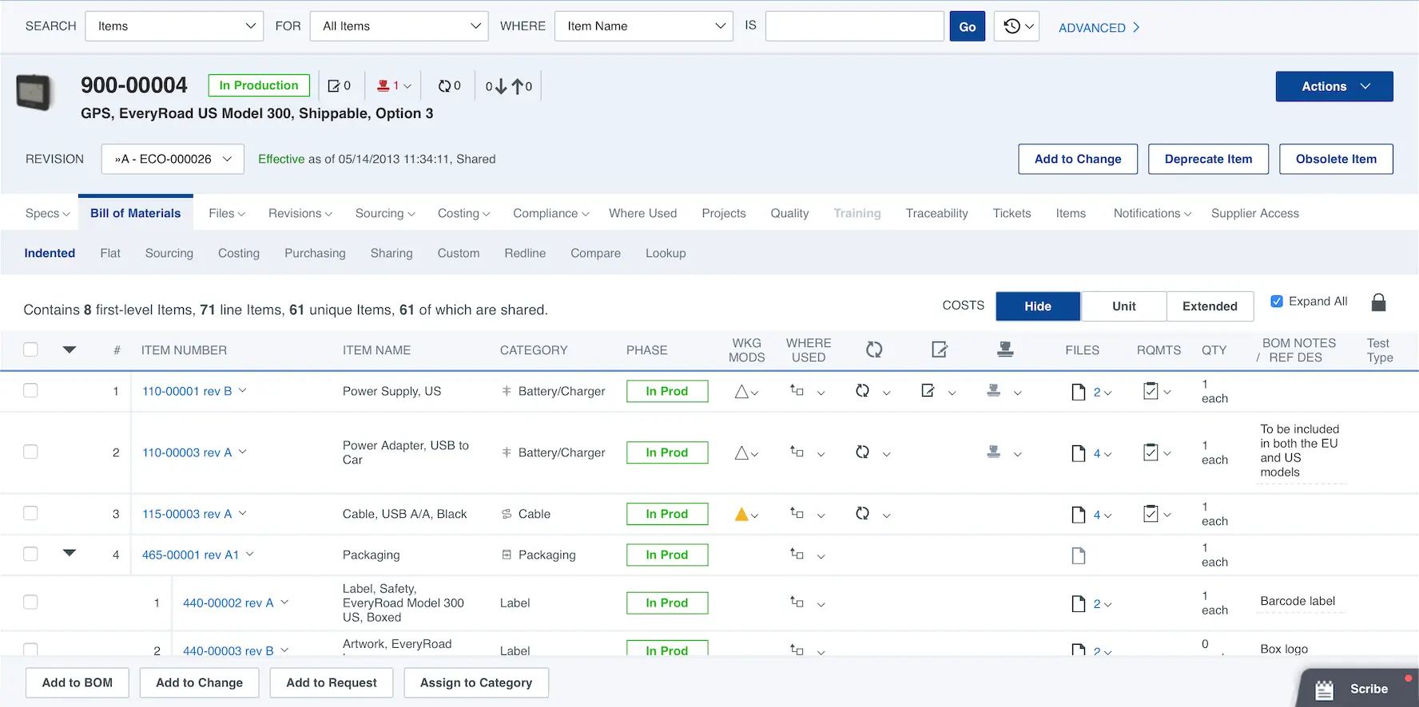Open the Traceability tab
The width and height of the screenshot is (1419, 707).
click(936, 213)
